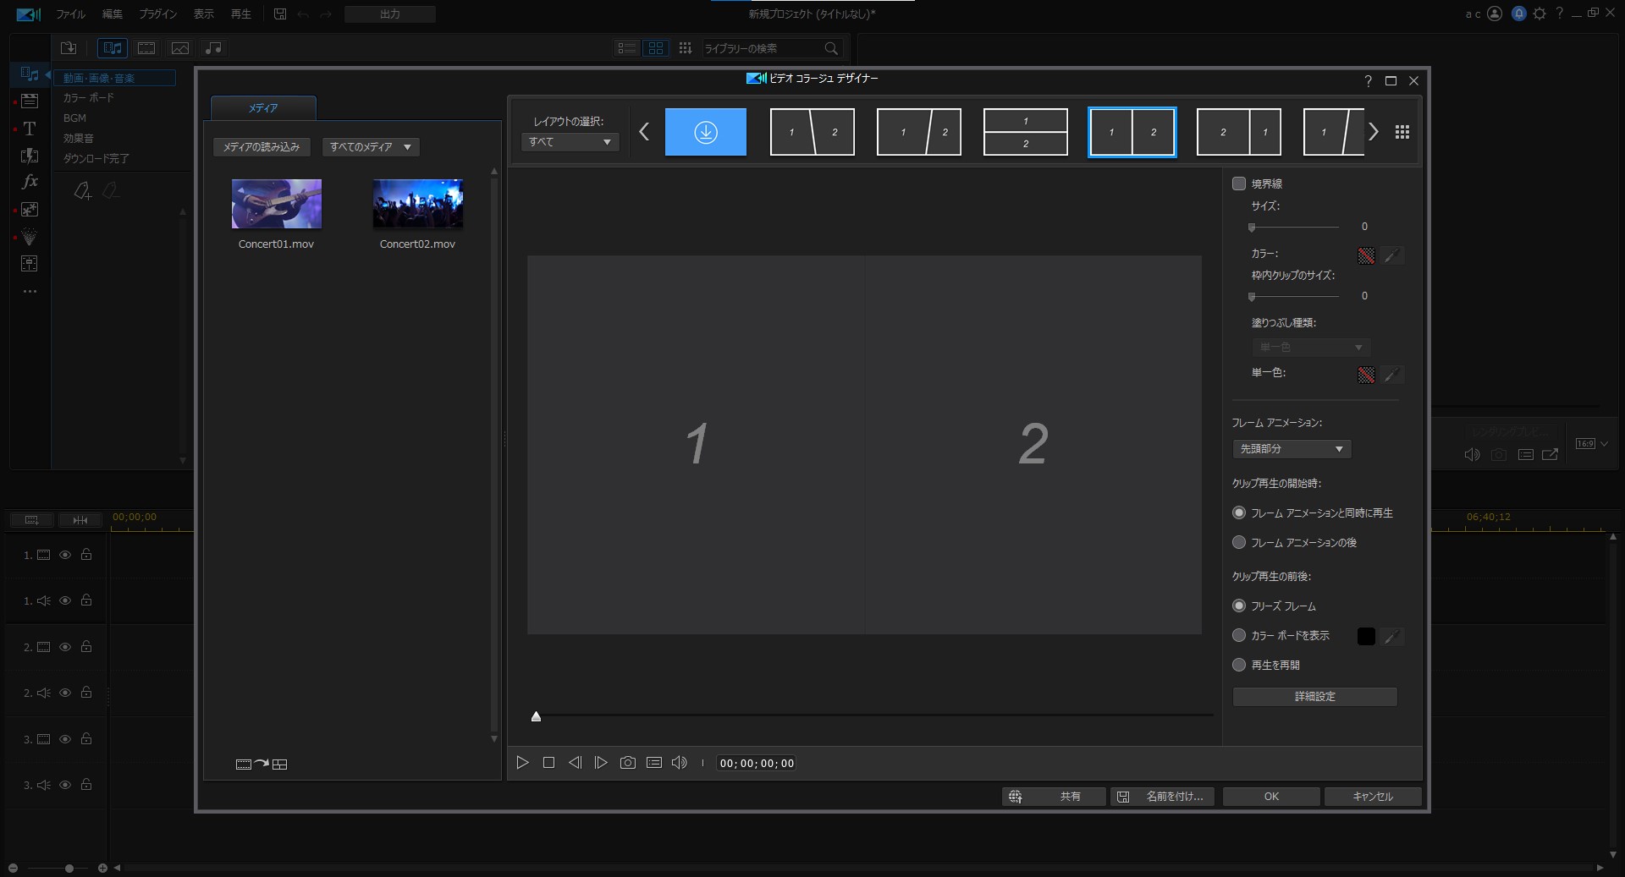This screenshot has width=1625, height=877.
Task: Click the play button in preview controls
Action: (x=522, y=763)
